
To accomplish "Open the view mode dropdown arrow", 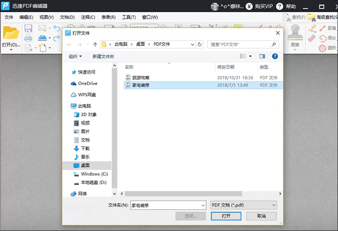I will pyautogui.click(x=251, y=56).
